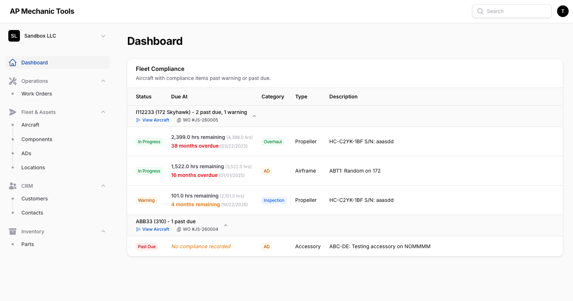Open the Components page
The width and height of the screenshot is (573, 301).
pyautogui.click(x=37, y=139)
